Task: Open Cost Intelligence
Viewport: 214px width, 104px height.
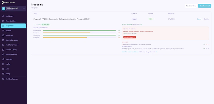Action: pyautogui.click(x=13, y=79)
